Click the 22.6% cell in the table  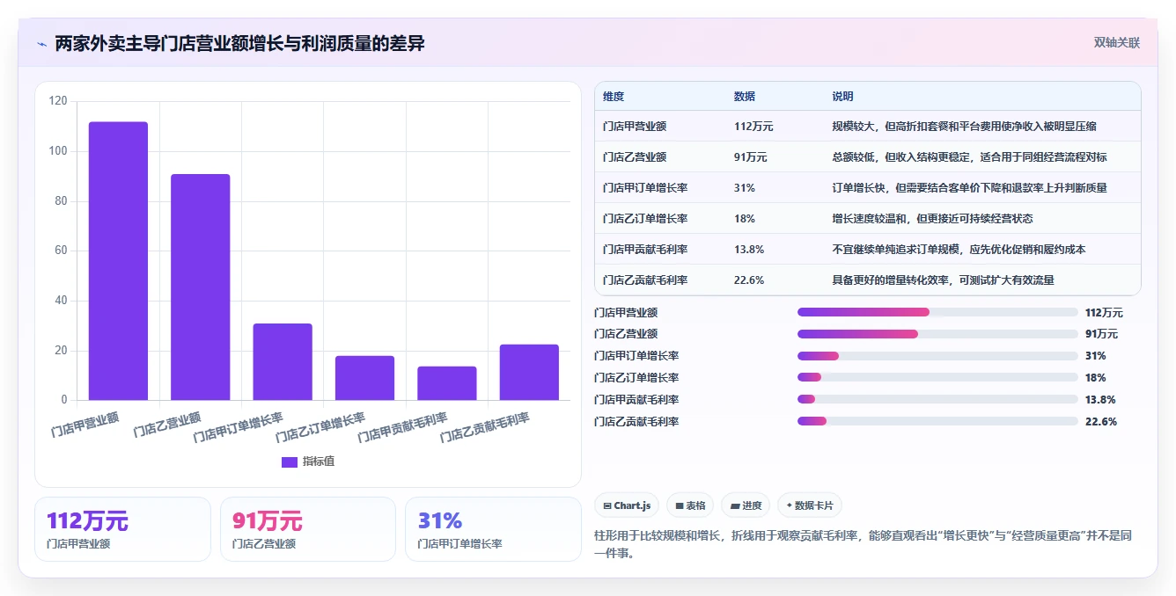click(748, 280)
